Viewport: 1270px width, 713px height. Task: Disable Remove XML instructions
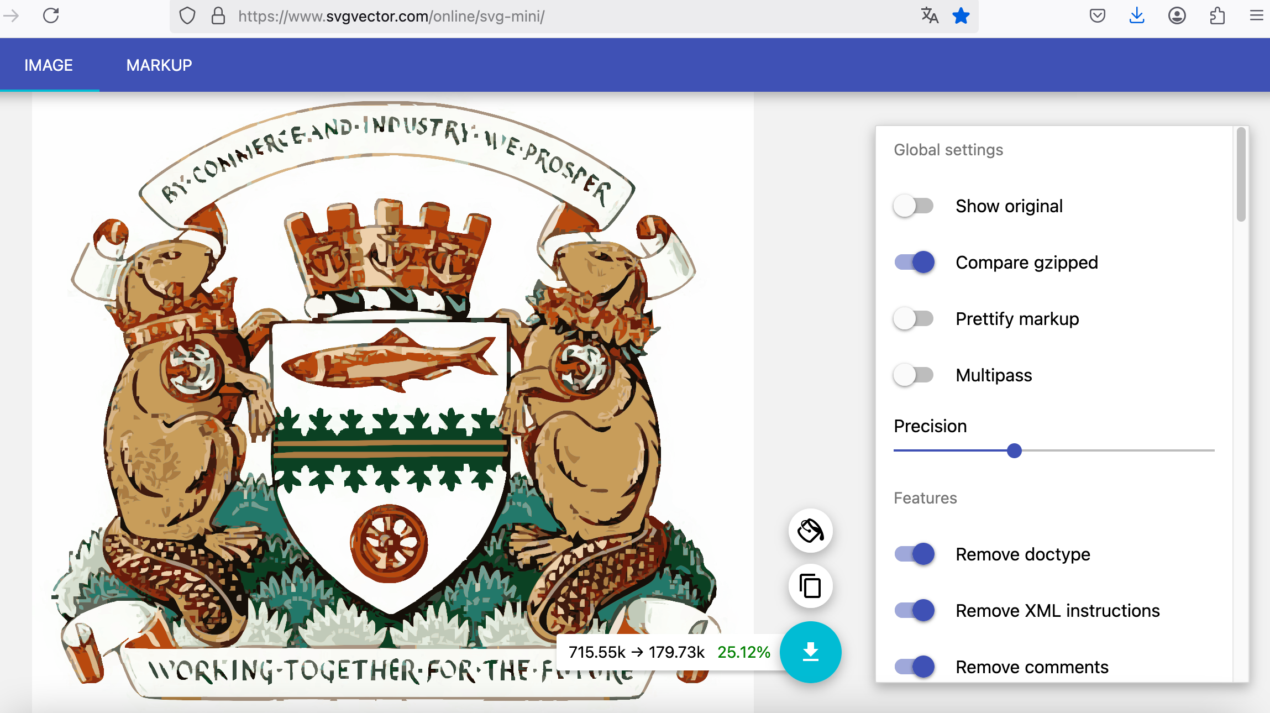click(914, 610)
